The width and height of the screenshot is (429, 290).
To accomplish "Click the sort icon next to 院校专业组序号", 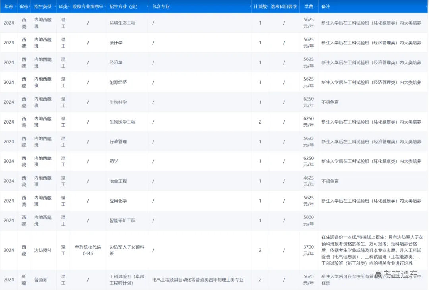I will [x=104, y=7].
